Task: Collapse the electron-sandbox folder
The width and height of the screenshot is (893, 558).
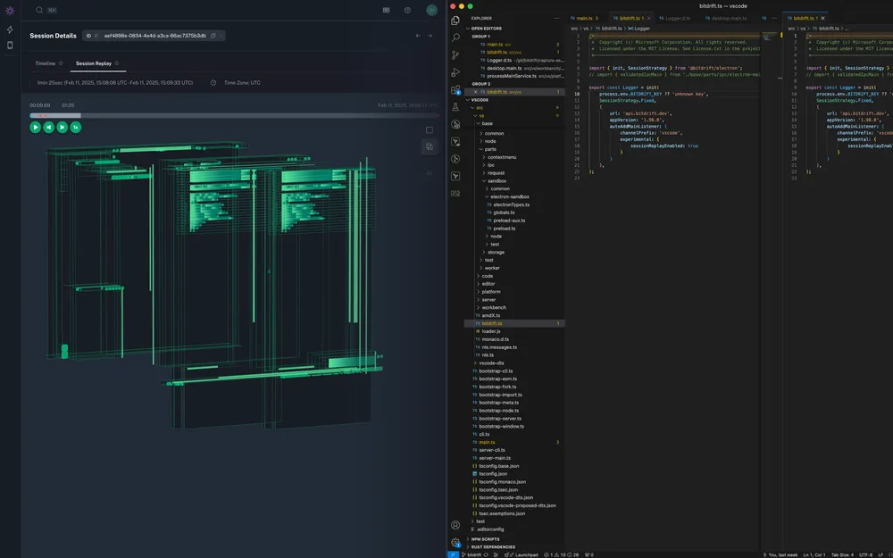Action: pos(509,196)
